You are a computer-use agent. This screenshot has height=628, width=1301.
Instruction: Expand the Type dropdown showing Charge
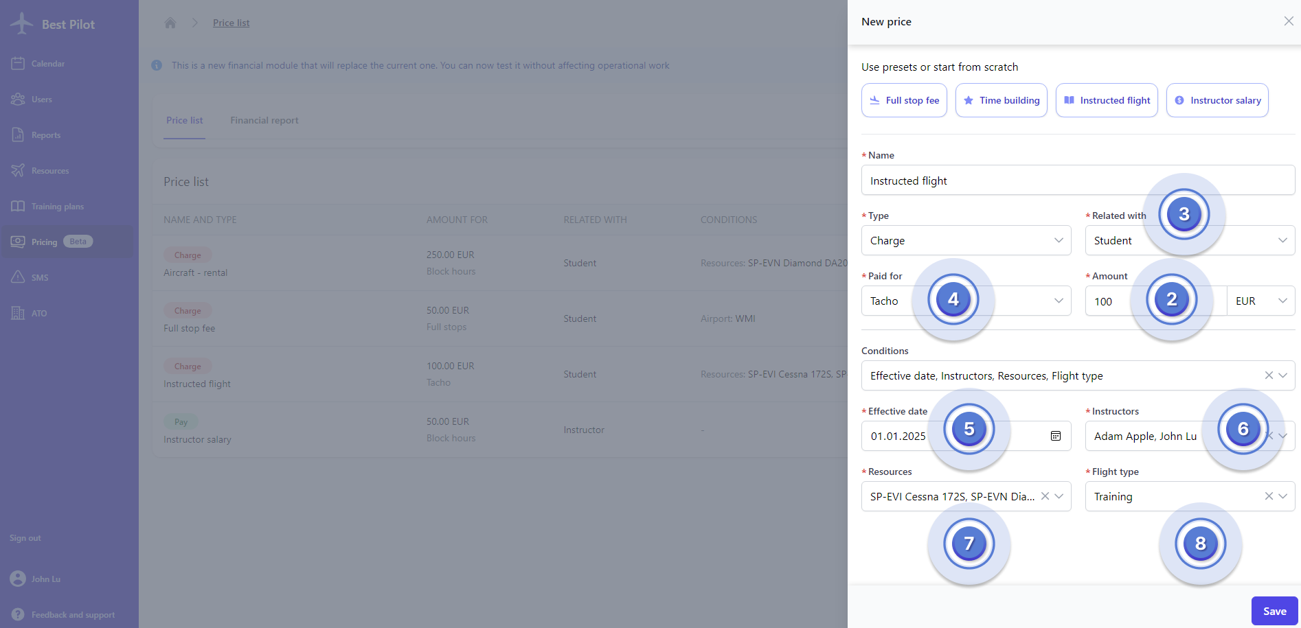point(965,241)
